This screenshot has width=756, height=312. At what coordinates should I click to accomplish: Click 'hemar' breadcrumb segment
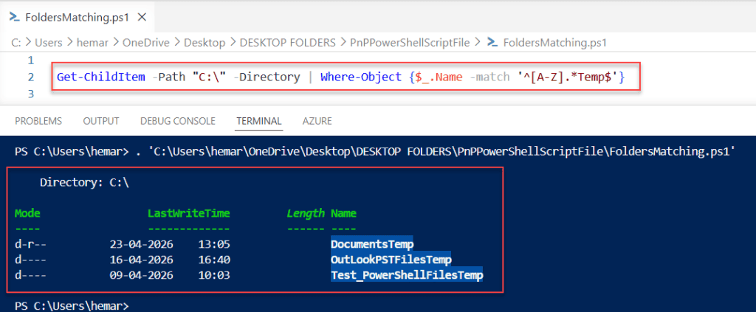[x=92, y=42]
